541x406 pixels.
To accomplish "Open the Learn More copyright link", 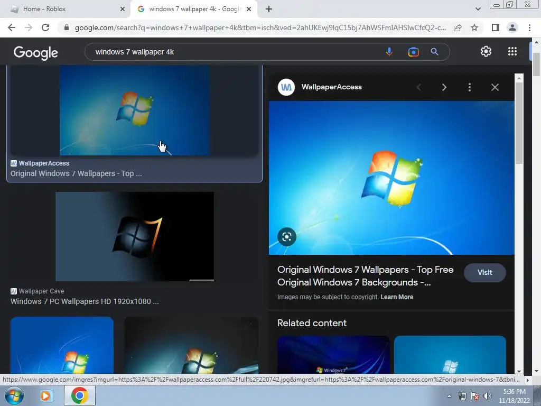I will (397, 297).
